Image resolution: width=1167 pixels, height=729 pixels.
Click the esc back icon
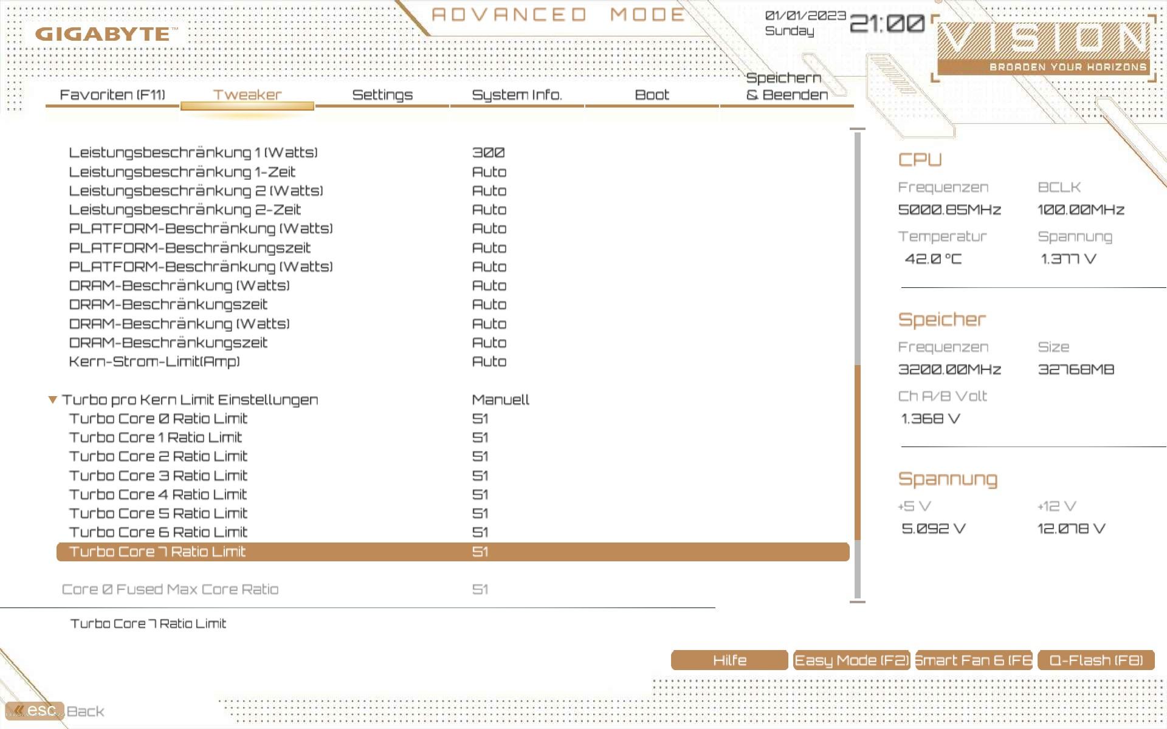[x=35, y=710]
